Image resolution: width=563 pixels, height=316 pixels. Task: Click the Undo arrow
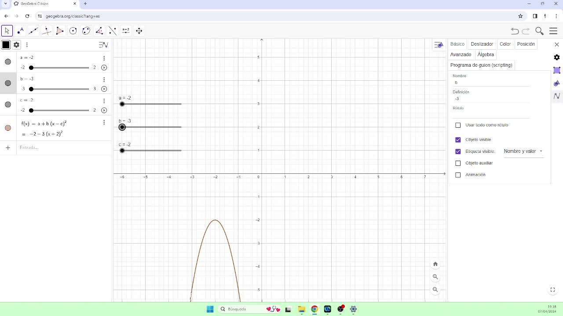click(x=515, y=31)
